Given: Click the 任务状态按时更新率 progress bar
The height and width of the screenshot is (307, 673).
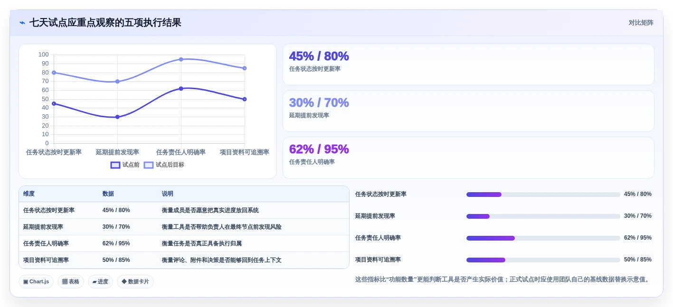Looking at the screenshot, I should [x=543, y=195].
